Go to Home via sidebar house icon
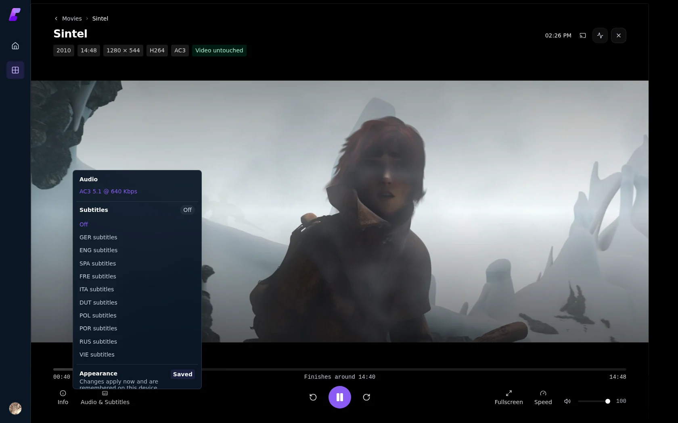Image resolution: width=678 pixels, height=423 pixels. click(15, 46)
